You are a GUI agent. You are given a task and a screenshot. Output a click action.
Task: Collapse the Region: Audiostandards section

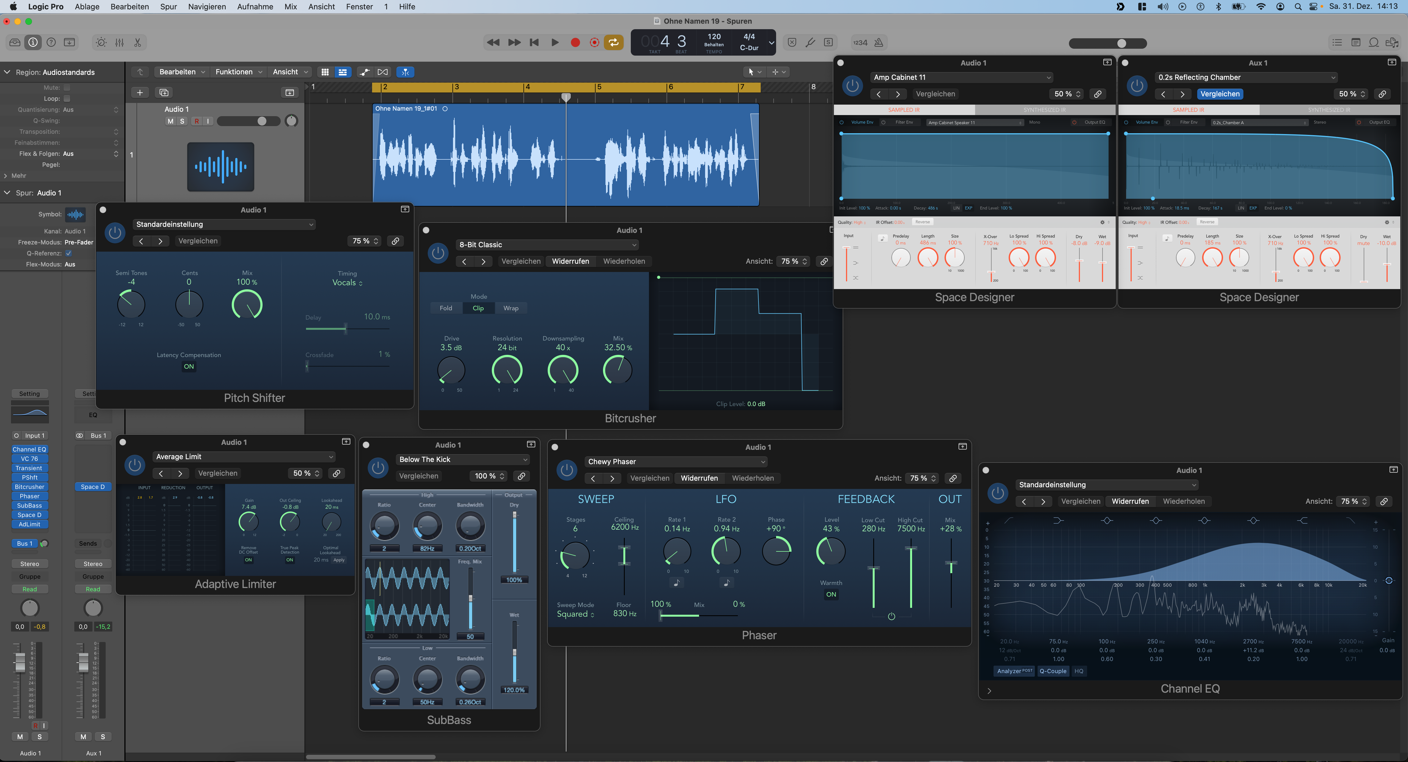[7, 72]
